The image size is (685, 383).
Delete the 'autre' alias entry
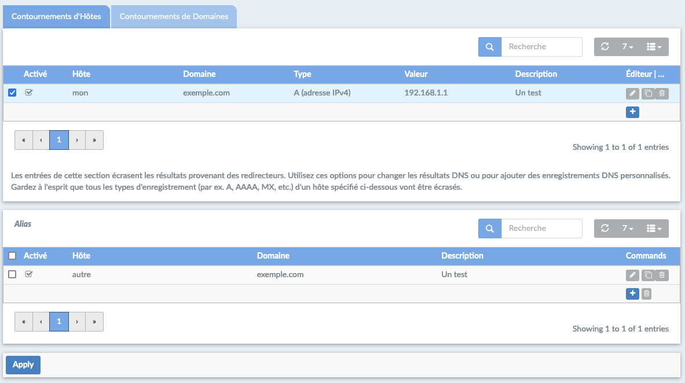pyautogui.click(x=662, y=275)
